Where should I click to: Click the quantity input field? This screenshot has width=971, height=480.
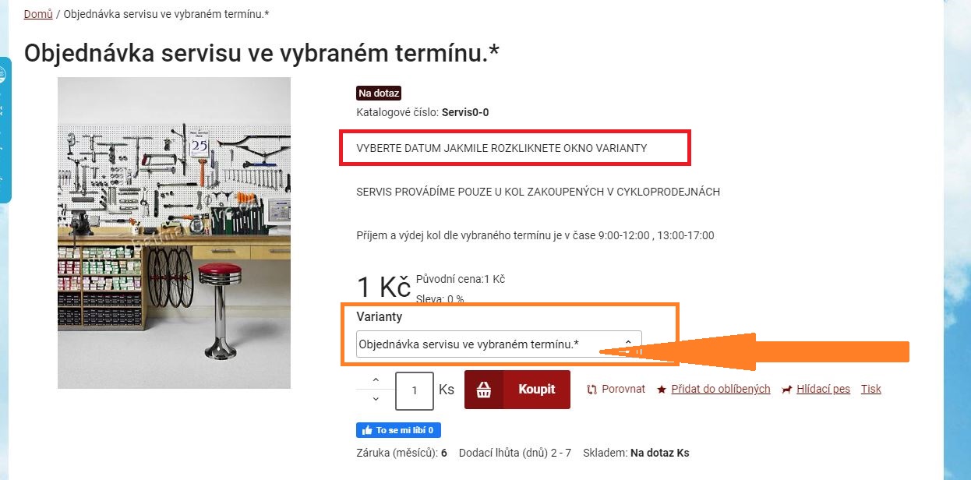tap(415, 390)
